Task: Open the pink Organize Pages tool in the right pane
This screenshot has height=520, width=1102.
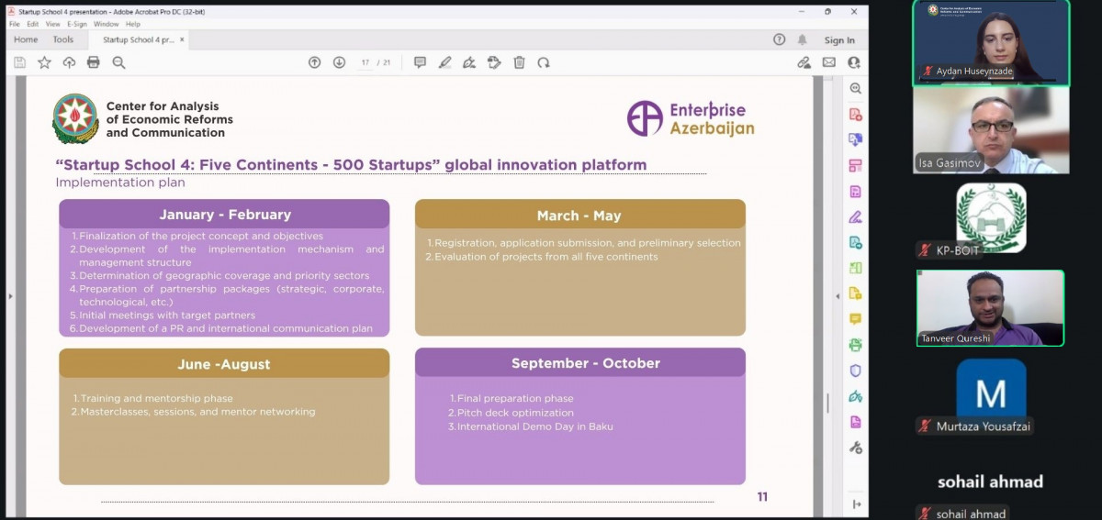Action: (x=855, y=166)
